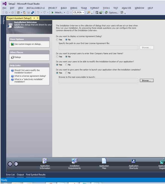Open the TOOLS menu
Viewport: 165px width, 184px height.
pos(106,8)
